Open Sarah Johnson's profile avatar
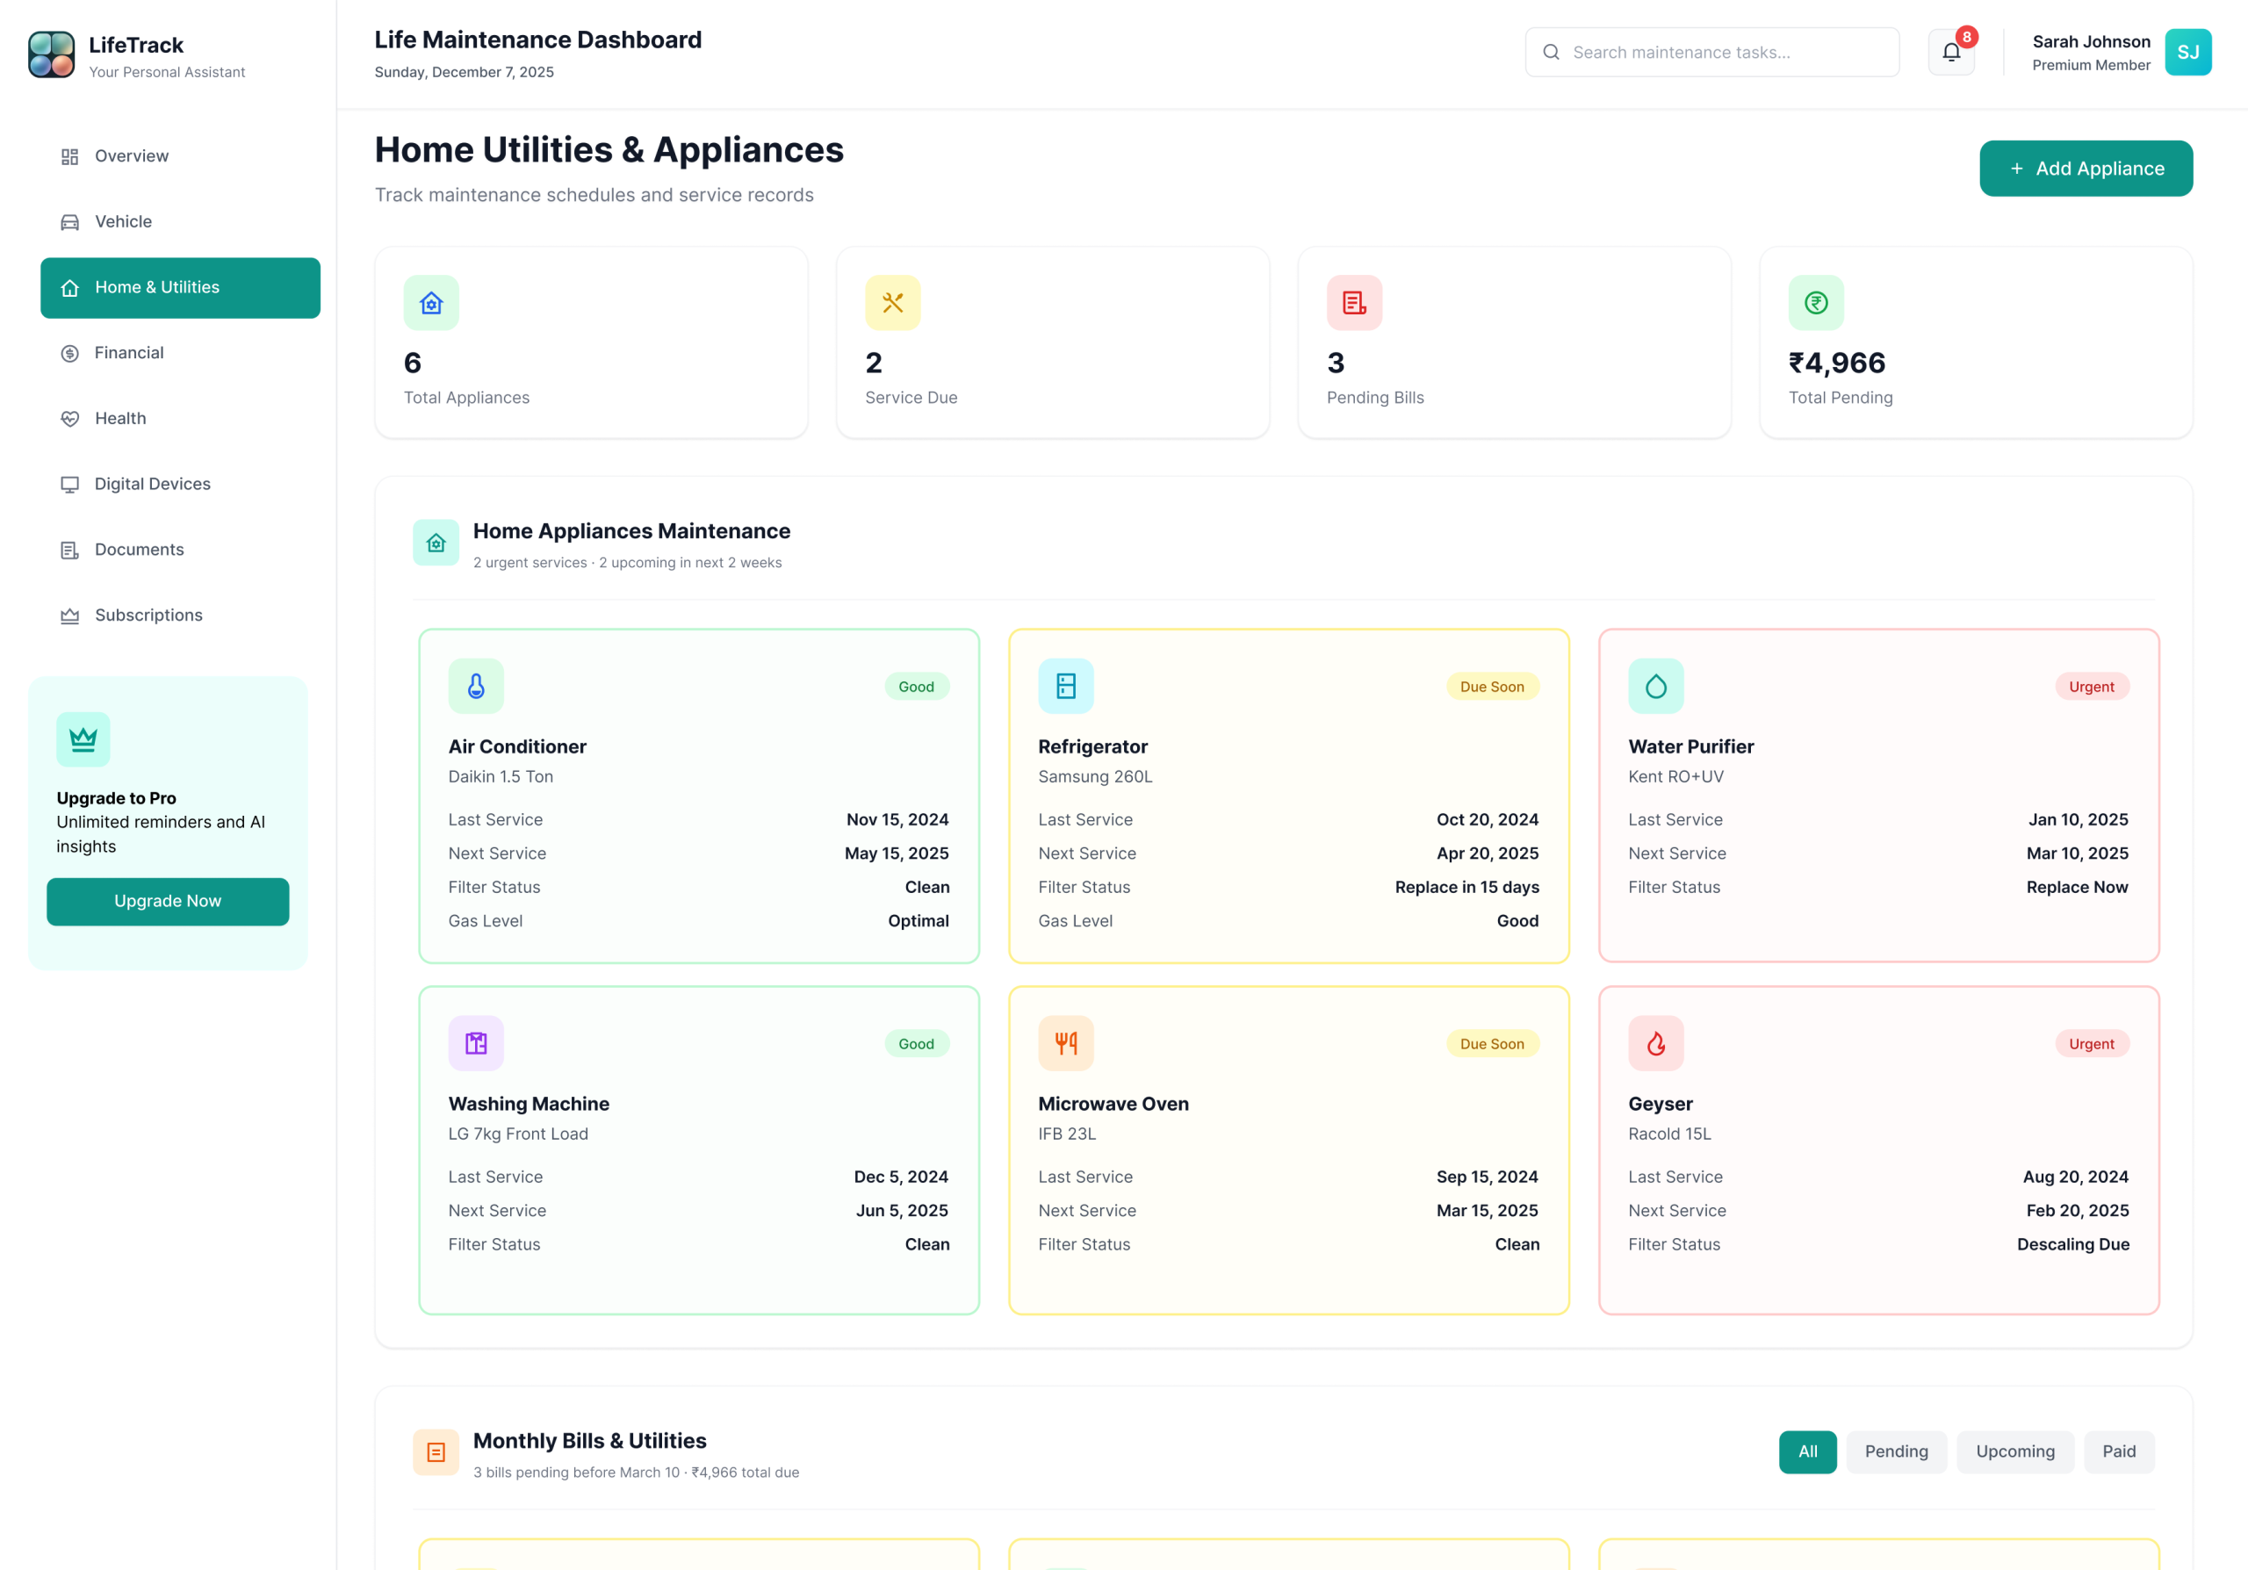Viewport: 2248px width, 1570px height. pos(2189,52)
